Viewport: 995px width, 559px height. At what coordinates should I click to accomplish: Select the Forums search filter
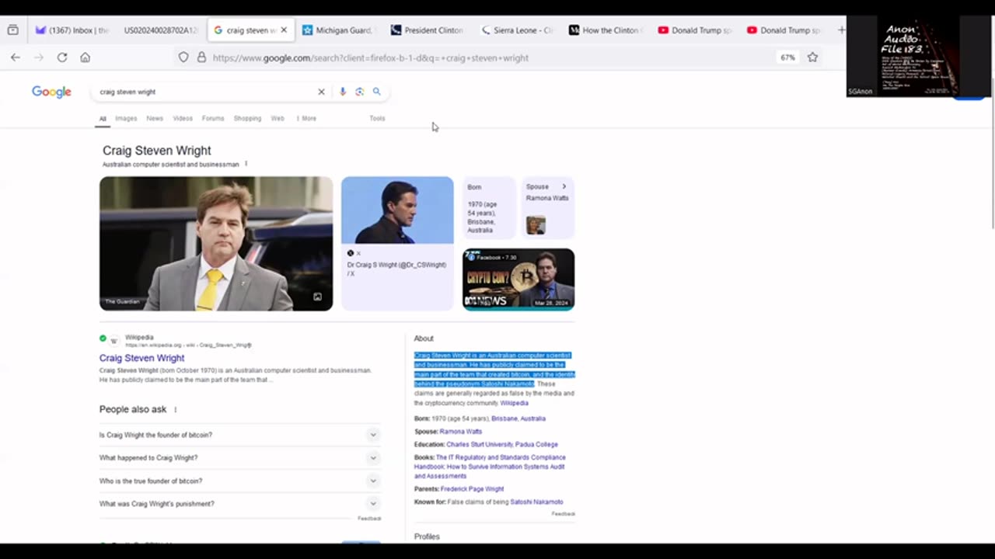click(213, 118)
